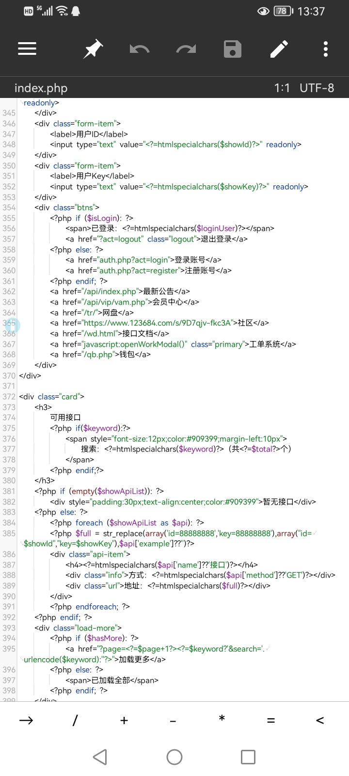Redo the last undone edit
The image size is (349, 776).
click(x=186, y=49)
